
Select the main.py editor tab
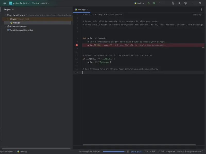tap(81, 9)
